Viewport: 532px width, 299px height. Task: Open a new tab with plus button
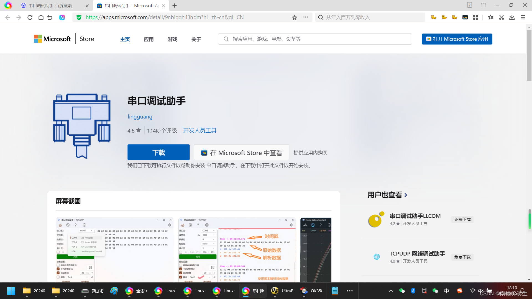click(x=175, y=6)
